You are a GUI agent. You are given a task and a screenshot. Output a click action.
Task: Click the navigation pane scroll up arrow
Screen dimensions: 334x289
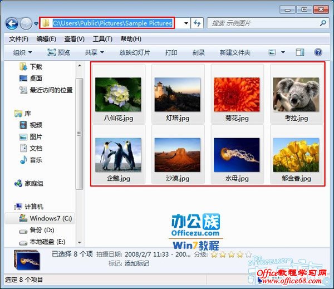point(80,66)
